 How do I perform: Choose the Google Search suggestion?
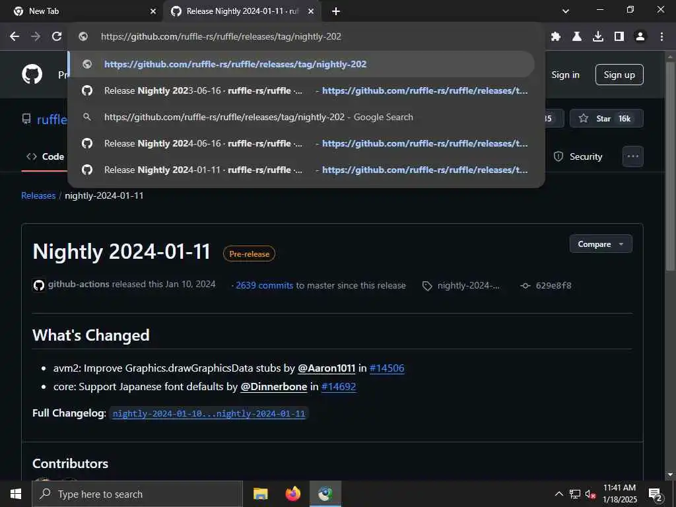coord(302,118)
